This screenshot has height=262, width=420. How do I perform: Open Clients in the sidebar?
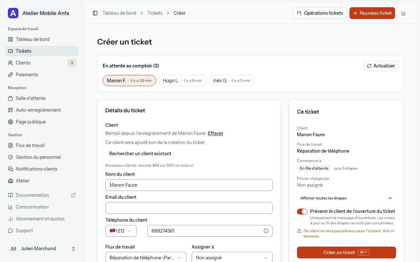[42, 63]
